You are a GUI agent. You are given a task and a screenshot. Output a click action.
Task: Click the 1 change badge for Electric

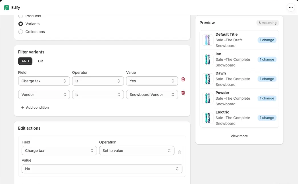click(267, 118)
